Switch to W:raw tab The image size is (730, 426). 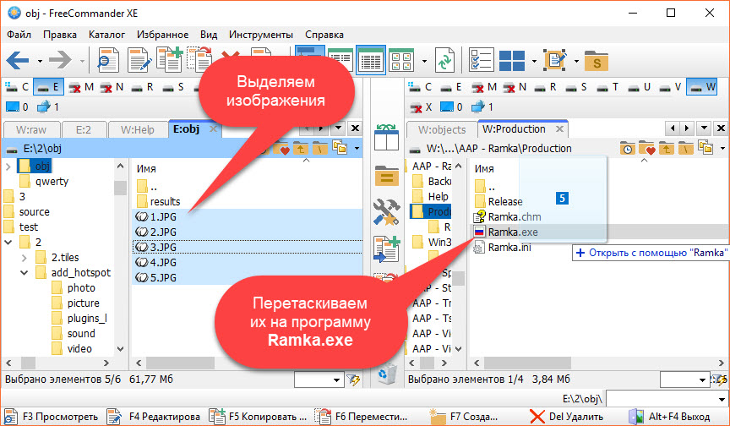(31, 130)
